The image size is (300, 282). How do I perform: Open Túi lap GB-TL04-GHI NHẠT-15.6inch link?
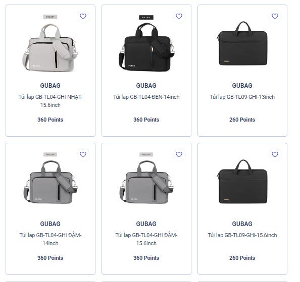tap(51, 101)
